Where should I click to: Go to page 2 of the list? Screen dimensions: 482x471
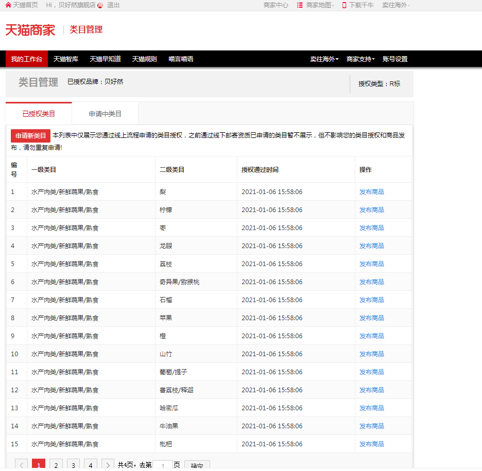56,465
